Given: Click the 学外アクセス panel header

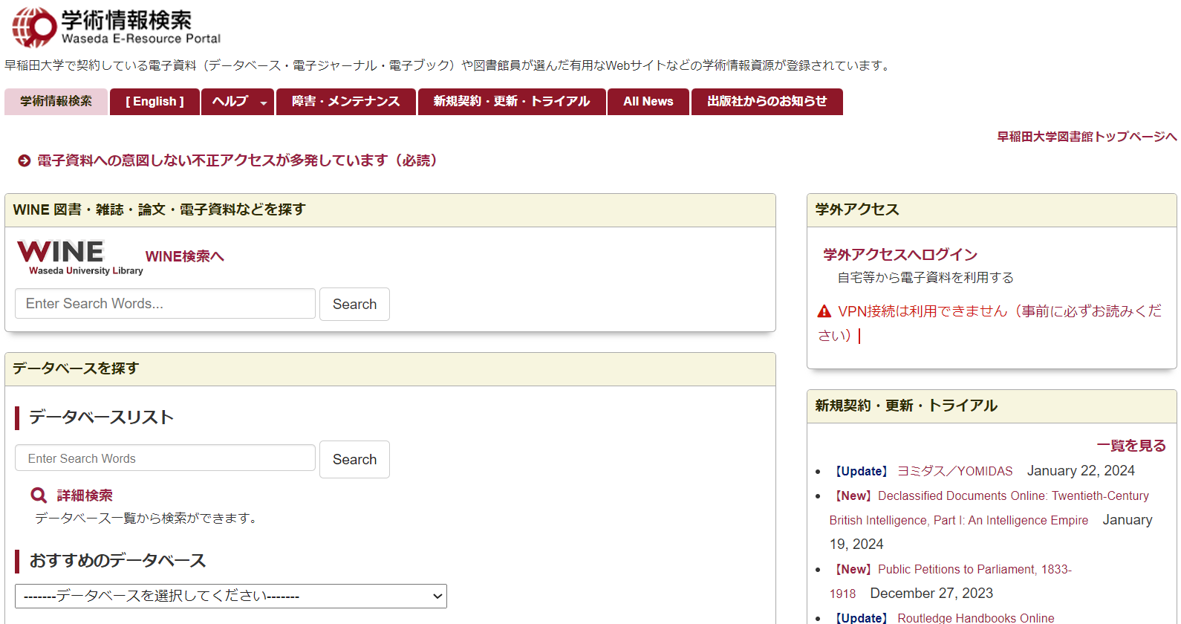Looking at the screenshot, I should [992, 210].
